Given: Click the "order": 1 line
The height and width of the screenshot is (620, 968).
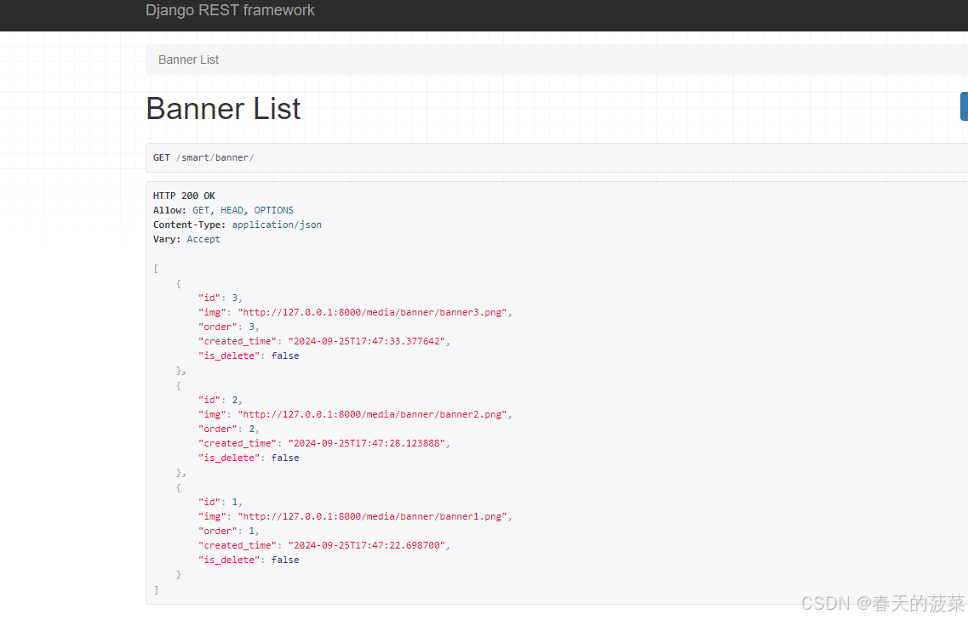Looking at the screenshot, I should [228, 532].
